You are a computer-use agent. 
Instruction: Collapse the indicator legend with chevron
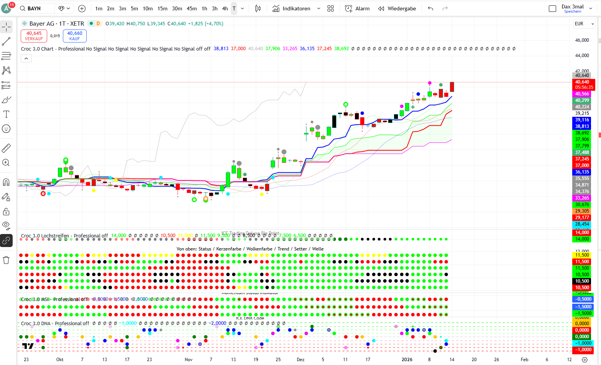tap(26, 59)
